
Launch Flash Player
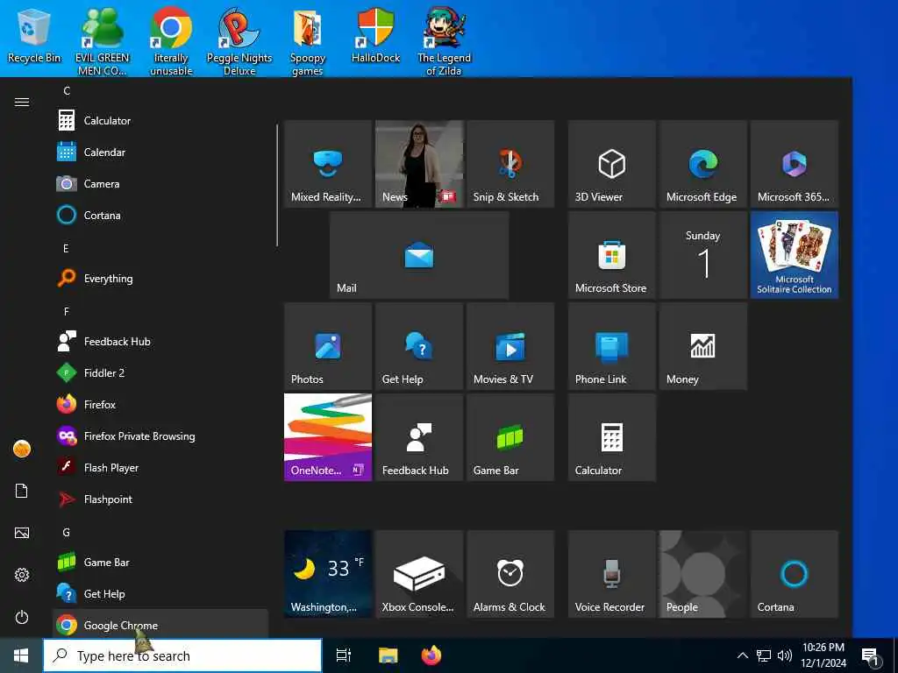[x=160, y=468]
